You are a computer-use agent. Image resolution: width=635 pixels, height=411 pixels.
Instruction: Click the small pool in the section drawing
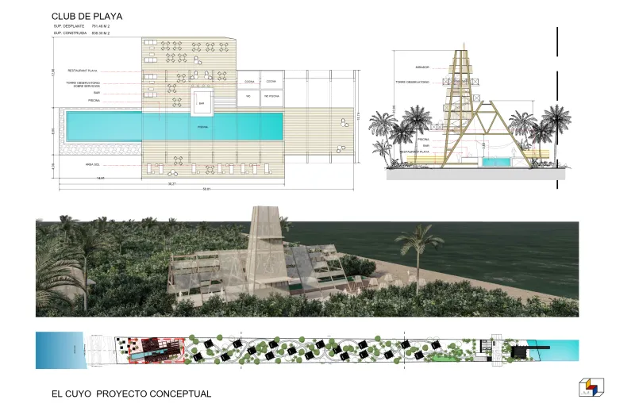click(x=495, y=163)
